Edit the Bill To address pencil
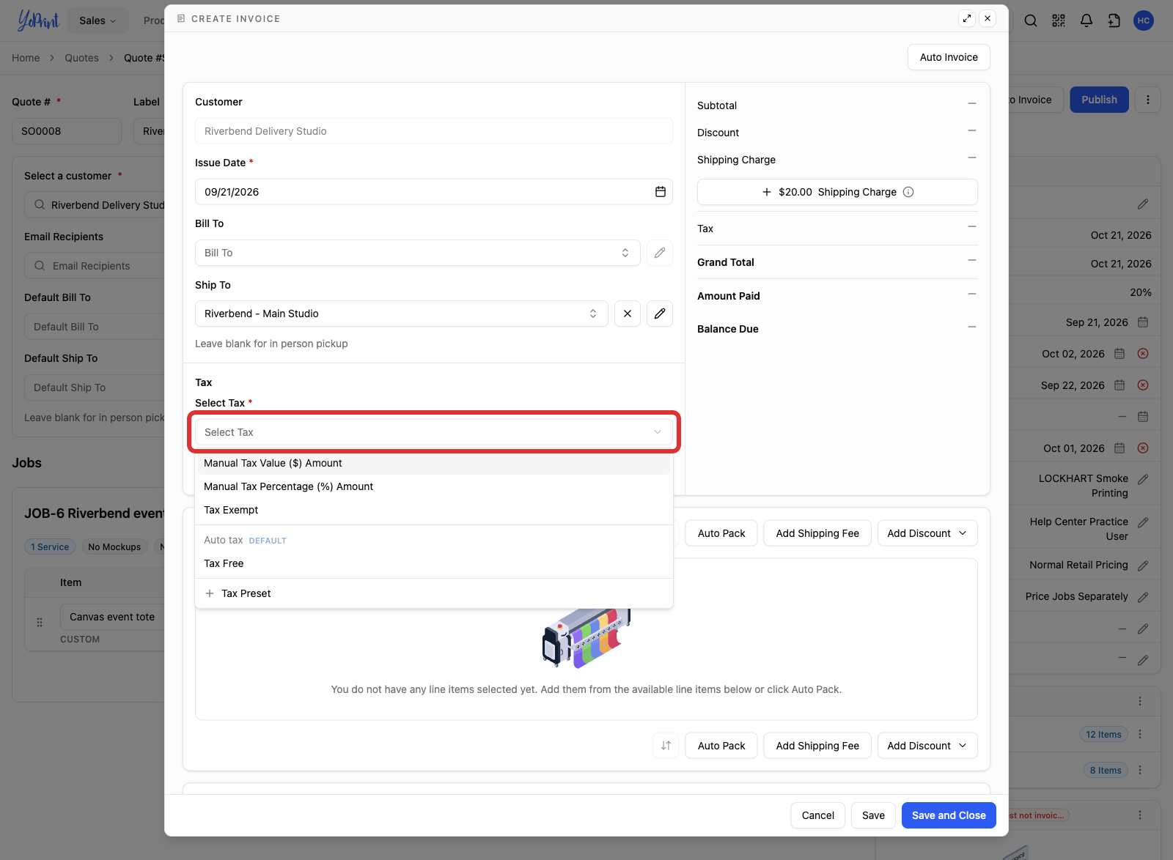 coord(660,253)
